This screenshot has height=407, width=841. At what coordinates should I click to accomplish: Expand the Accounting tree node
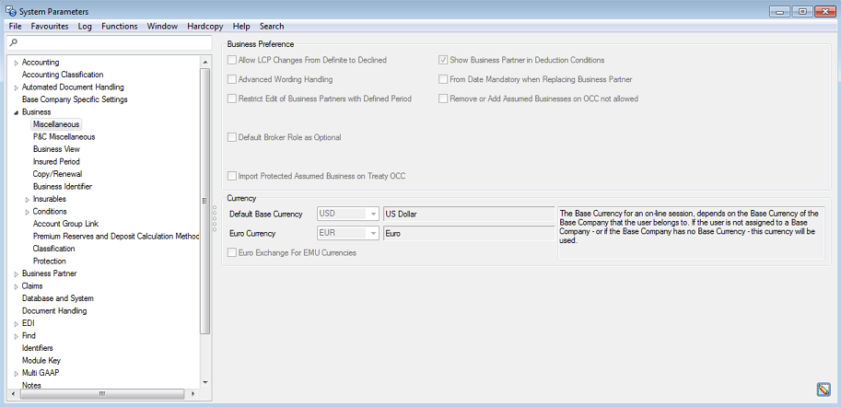16,63
